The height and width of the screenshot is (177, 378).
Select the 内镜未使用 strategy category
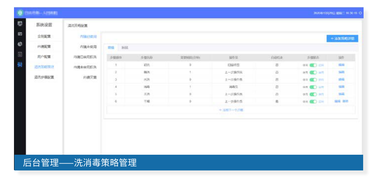point(88,46)
